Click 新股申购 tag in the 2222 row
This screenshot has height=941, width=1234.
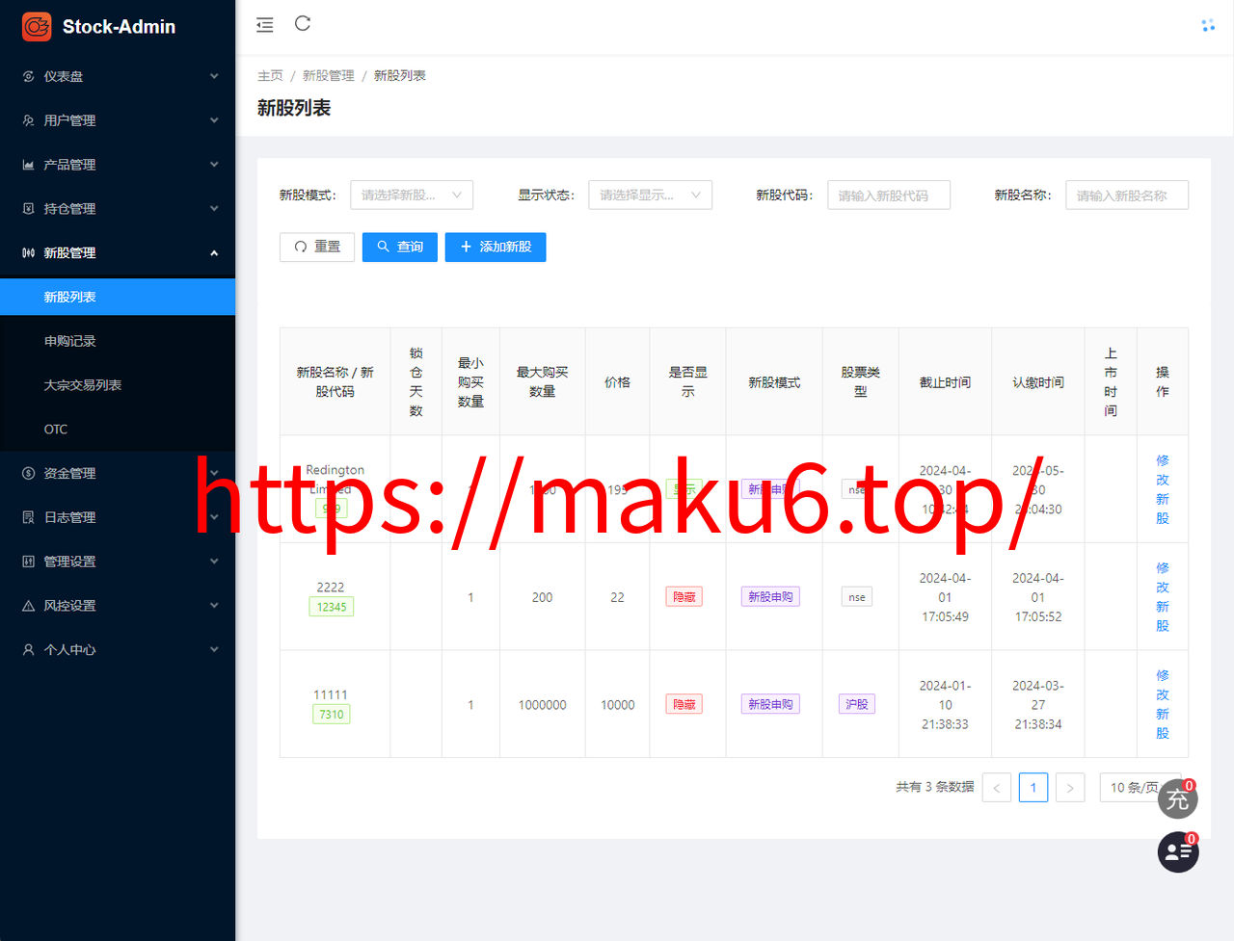(x=770, y=597)
